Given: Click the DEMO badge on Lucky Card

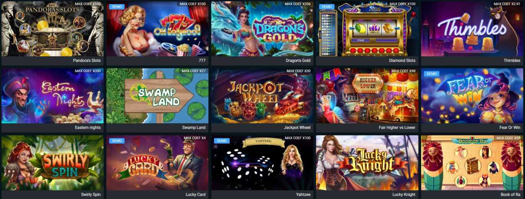Looking at the screenshot, I should 116,141.
